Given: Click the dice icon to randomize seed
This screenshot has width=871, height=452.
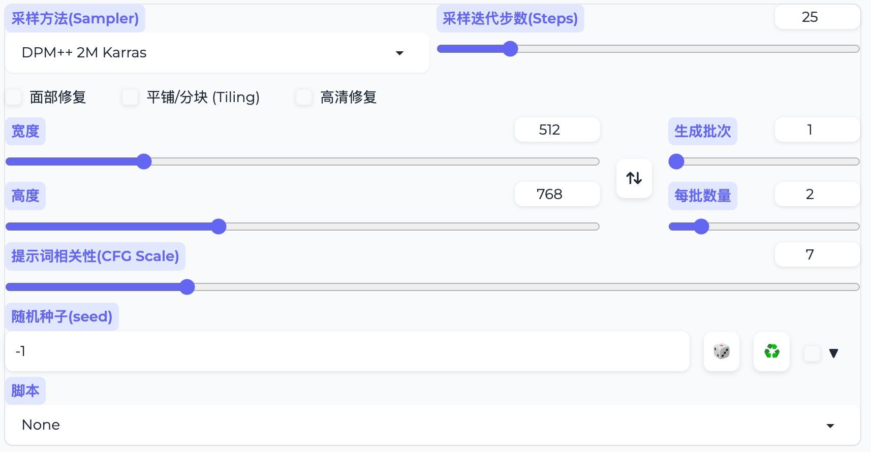Looking at the screenshot, I should (721, 351).
